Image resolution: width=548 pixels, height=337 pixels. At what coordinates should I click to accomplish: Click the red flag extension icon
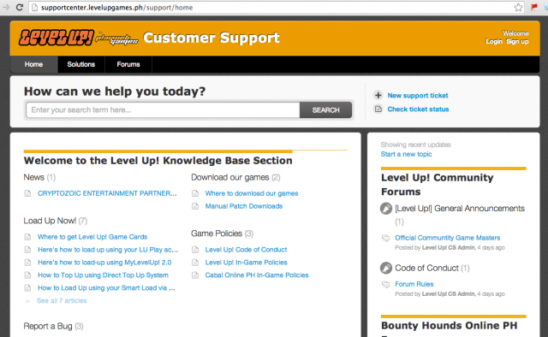[x=534, y=7]
